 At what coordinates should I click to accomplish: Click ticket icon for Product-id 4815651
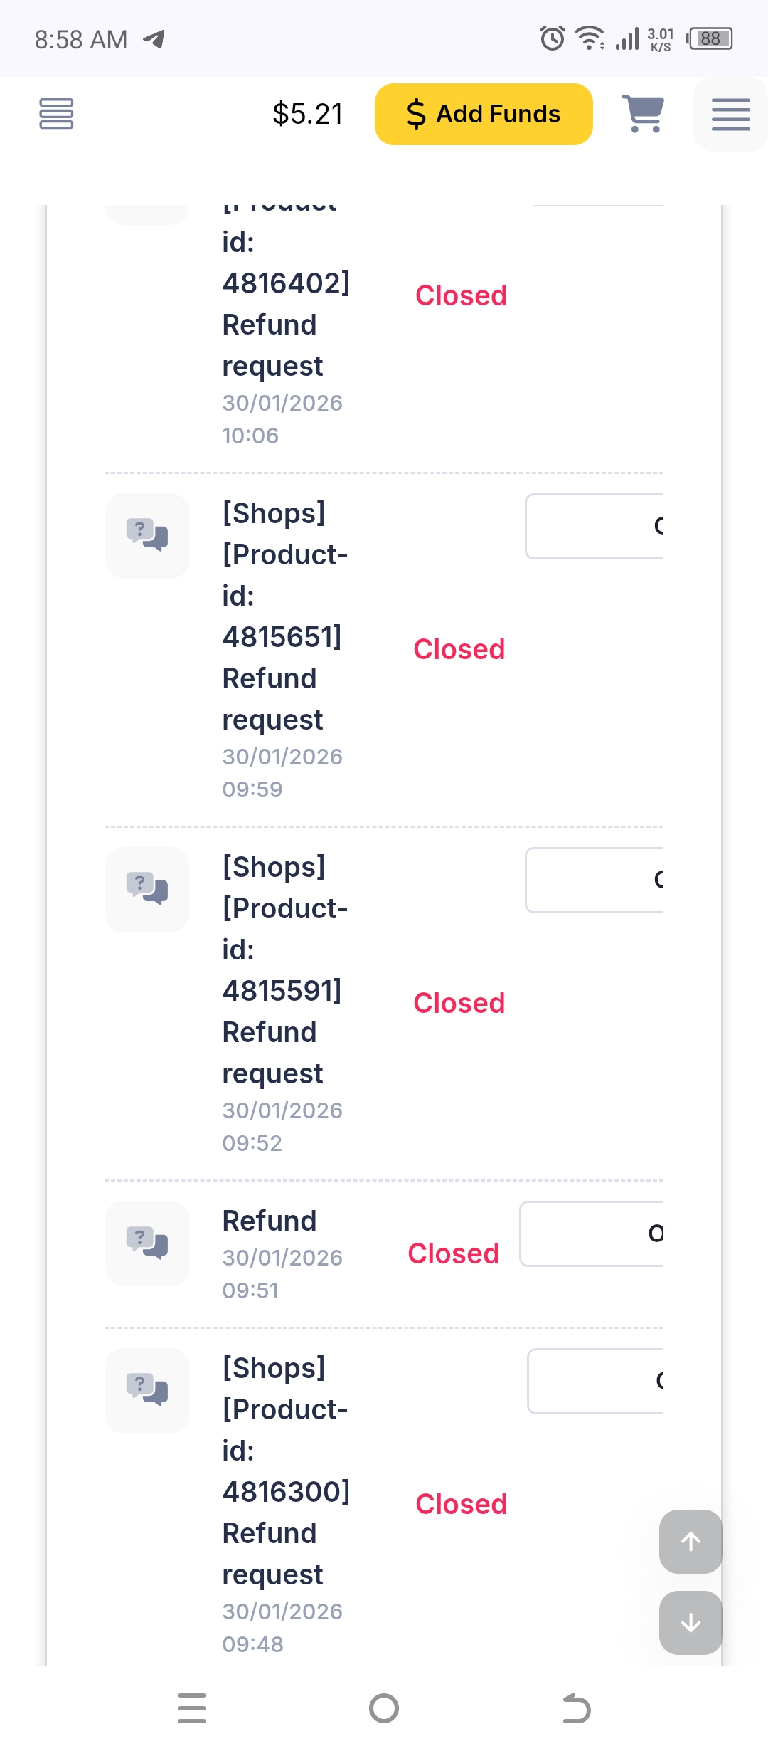pyautogui.click(x=147, y=535)
